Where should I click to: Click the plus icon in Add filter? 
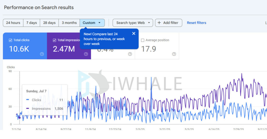pyautogui.click(x=159, y=23)
